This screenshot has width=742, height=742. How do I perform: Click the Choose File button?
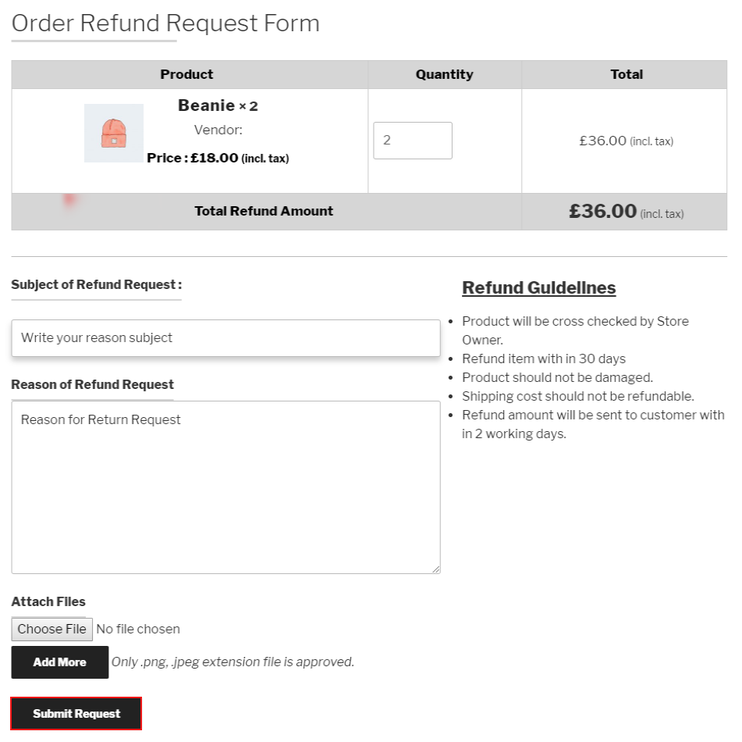[x=52, y=629]
